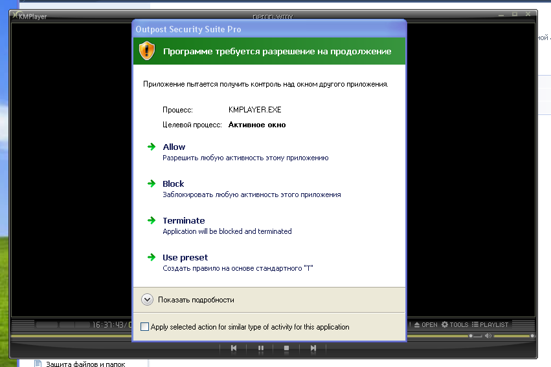Open KMPlayer TOOLS menu

click(455, 324)
